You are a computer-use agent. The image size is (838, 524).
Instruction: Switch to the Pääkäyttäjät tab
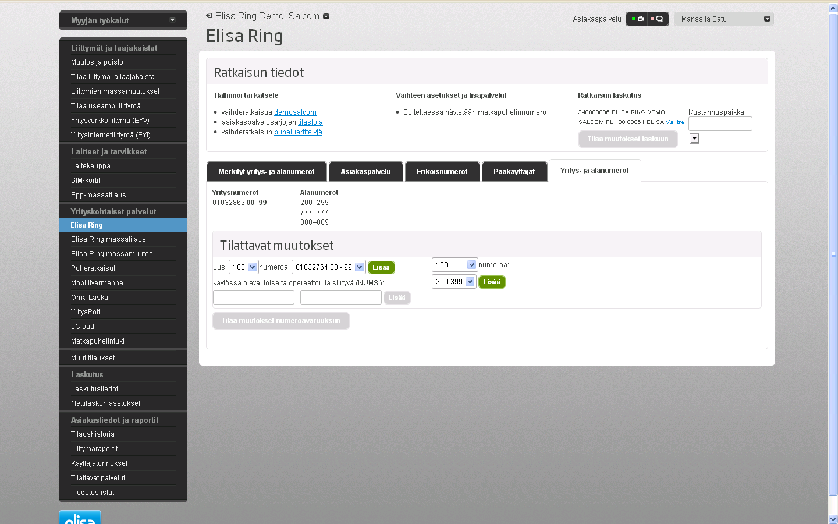(514, 172)
